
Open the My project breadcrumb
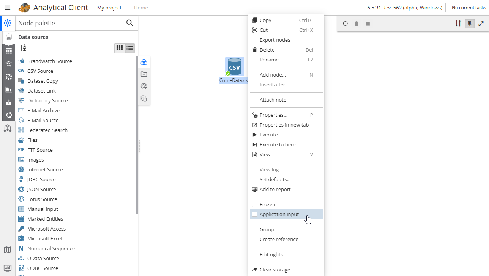click(109, 8)
